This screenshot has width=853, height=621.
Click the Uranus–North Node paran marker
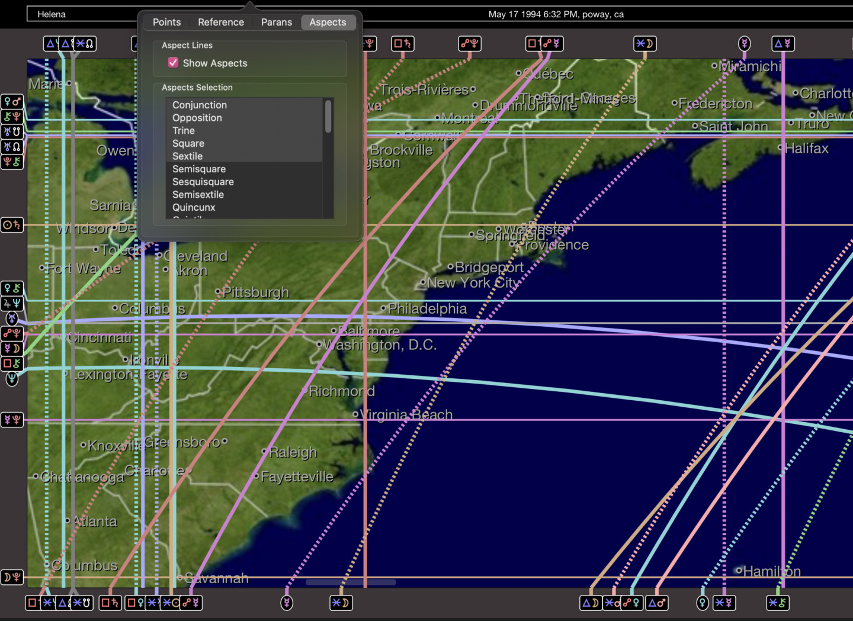[12, 146]
